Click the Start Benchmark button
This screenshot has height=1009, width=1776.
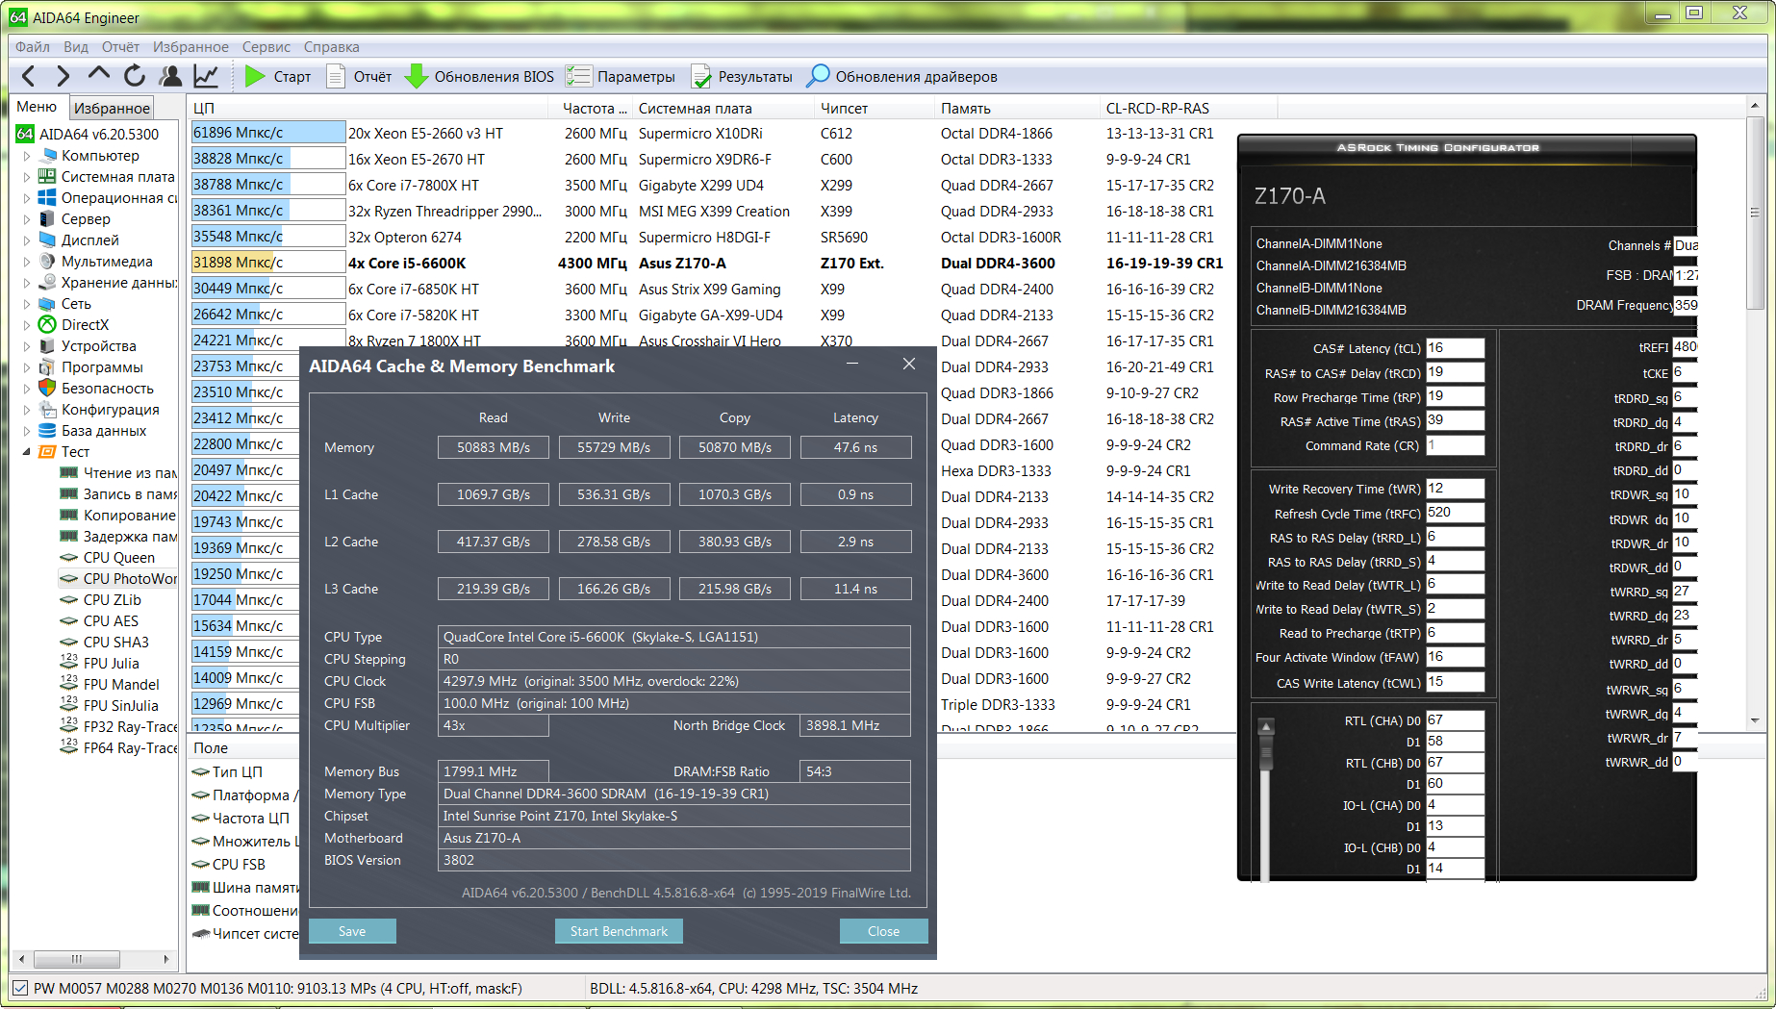click(619, 931)
